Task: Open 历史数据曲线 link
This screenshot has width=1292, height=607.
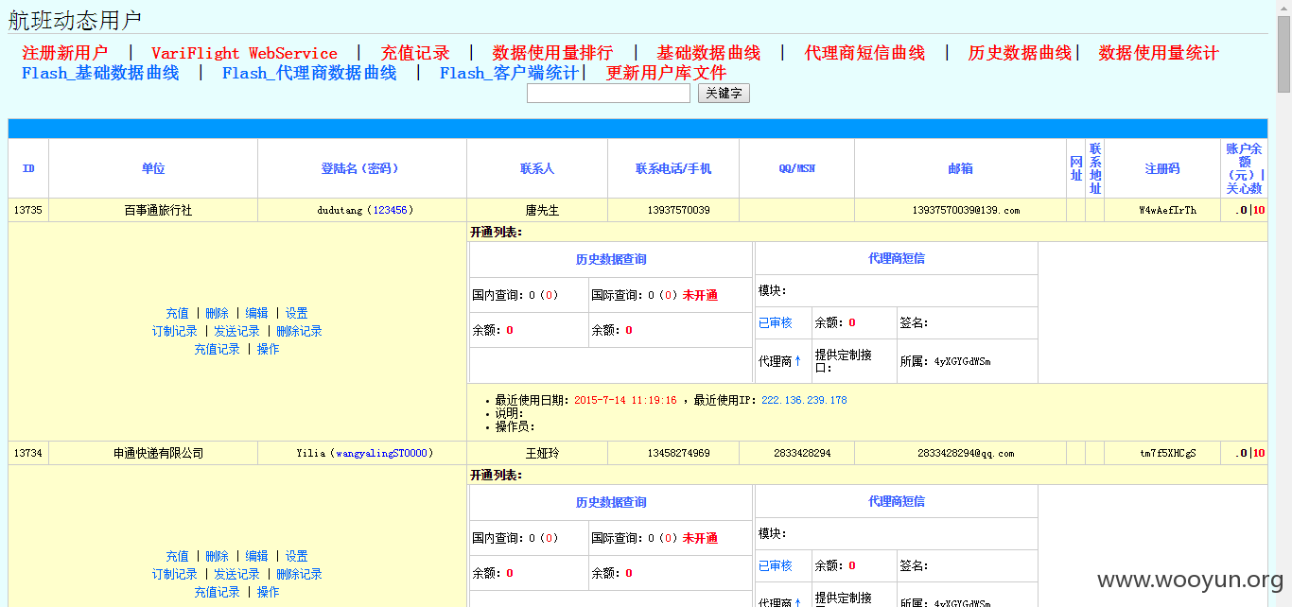Action: (1020, 53)
